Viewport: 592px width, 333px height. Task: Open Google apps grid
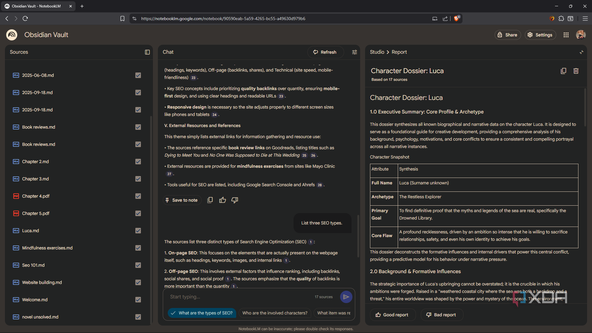point(566,35)
